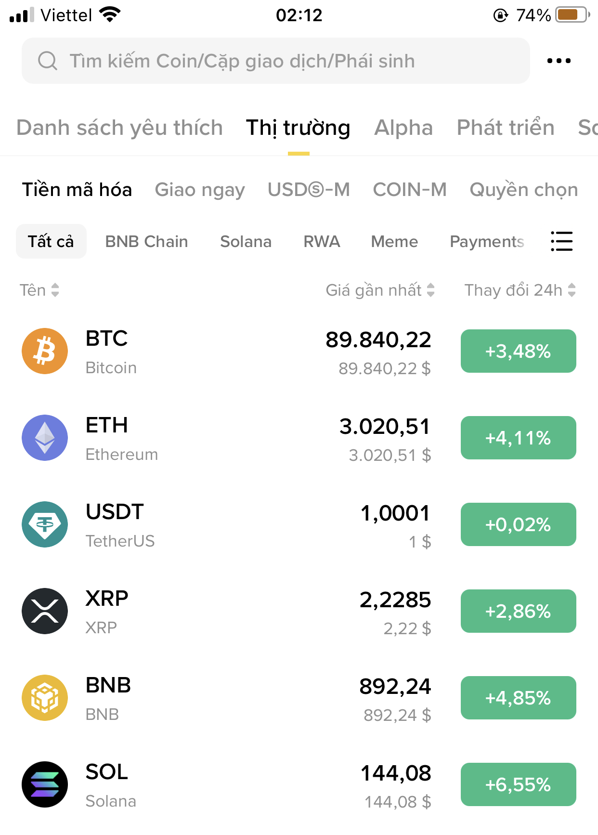Open the category list menu icon
598x835 pixels.
(561, 241)
